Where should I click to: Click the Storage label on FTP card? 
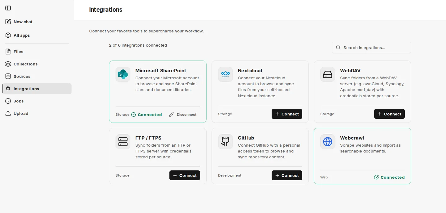[x=122, y=175]
